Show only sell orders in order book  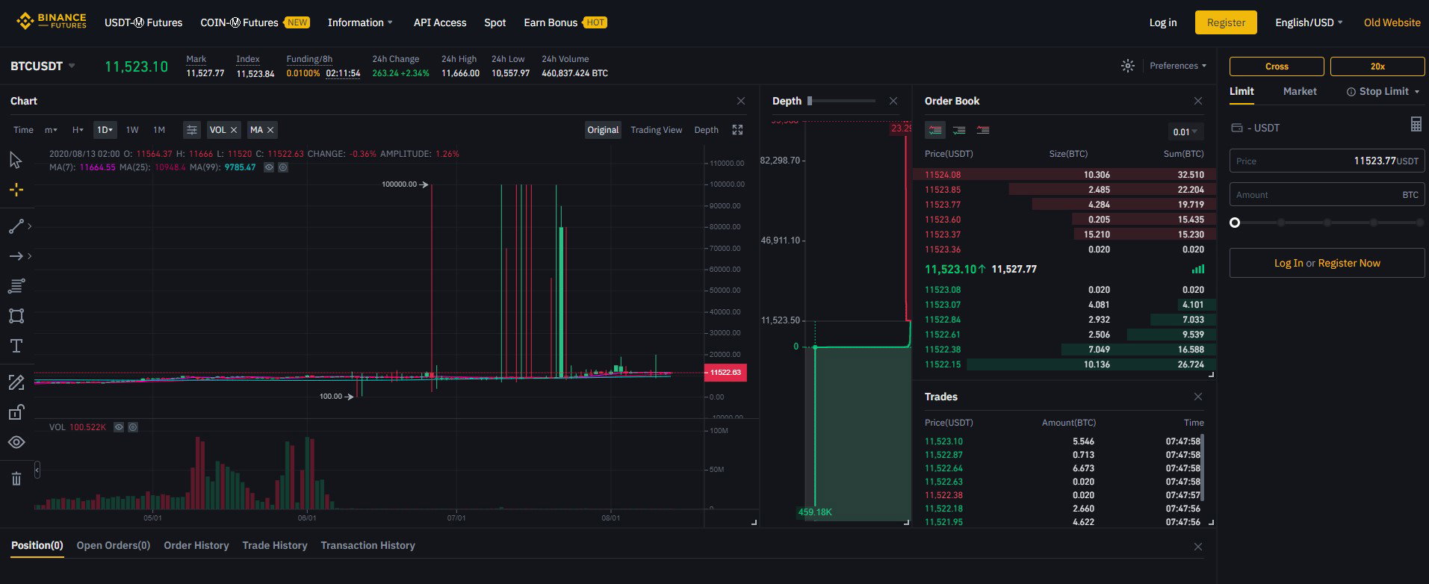[983, 130]
